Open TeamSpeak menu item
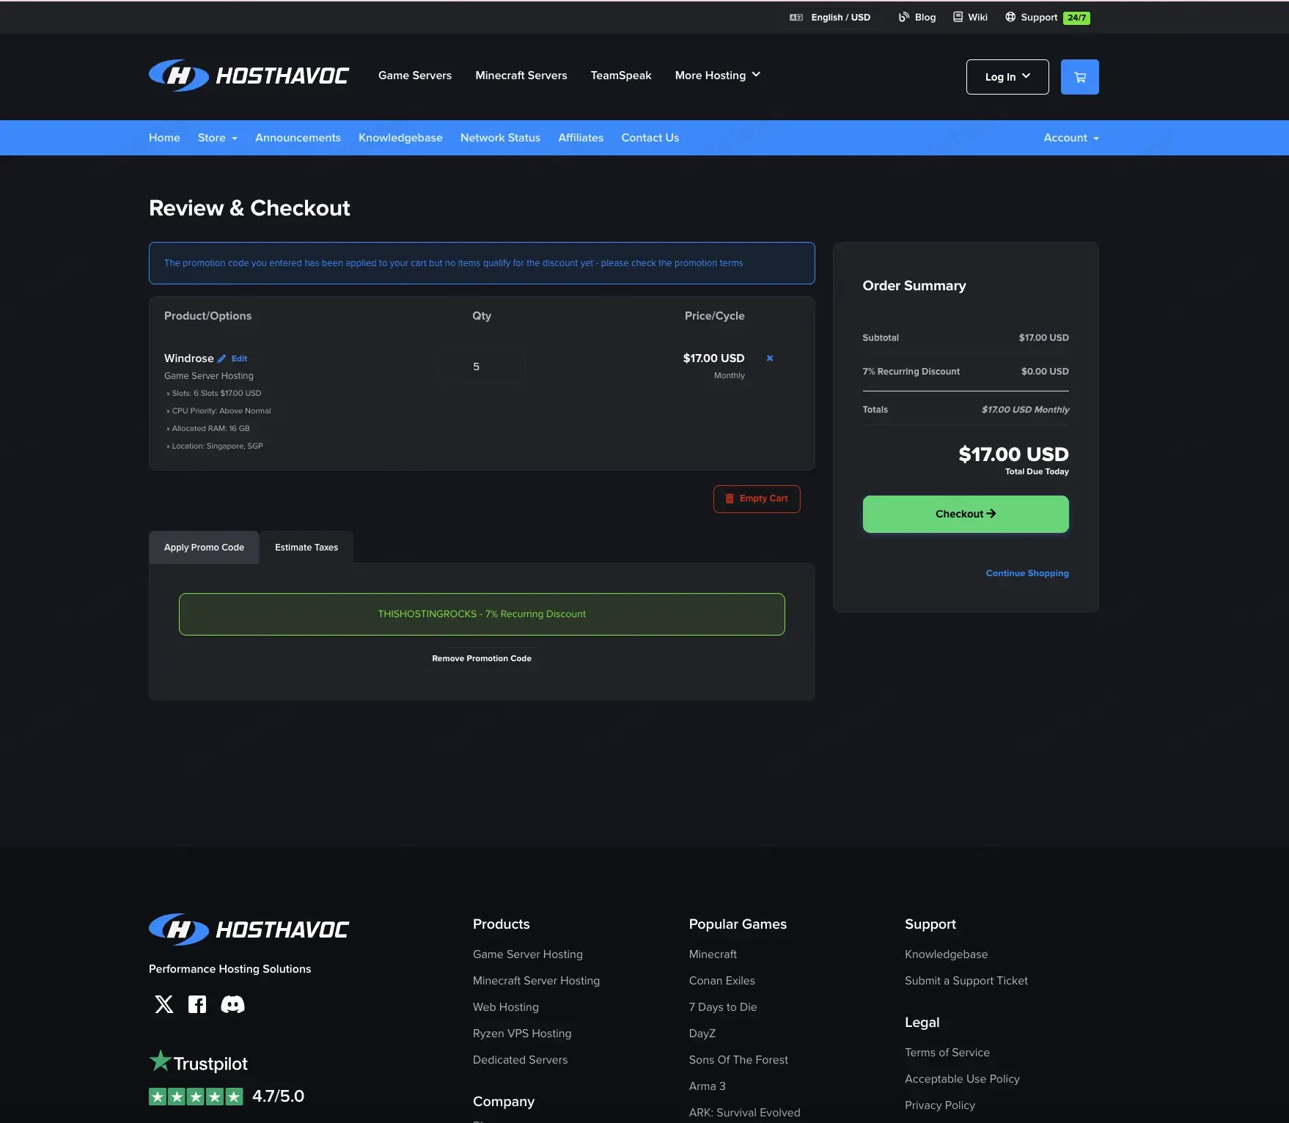 coord(621,76)
